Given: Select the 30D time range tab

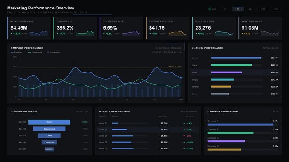Looking at the screenshot, I should pos(251,9).
